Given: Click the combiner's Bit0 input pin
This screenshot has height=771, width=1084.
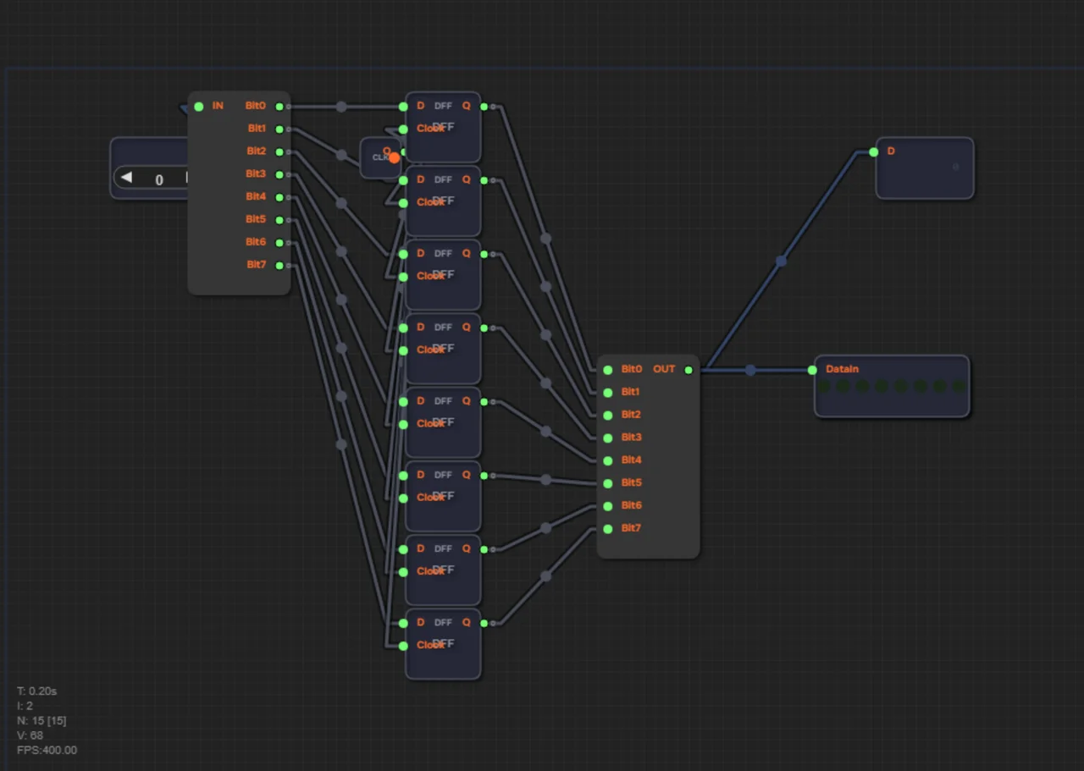Looking at the screenshot, I should pos(608,370).
